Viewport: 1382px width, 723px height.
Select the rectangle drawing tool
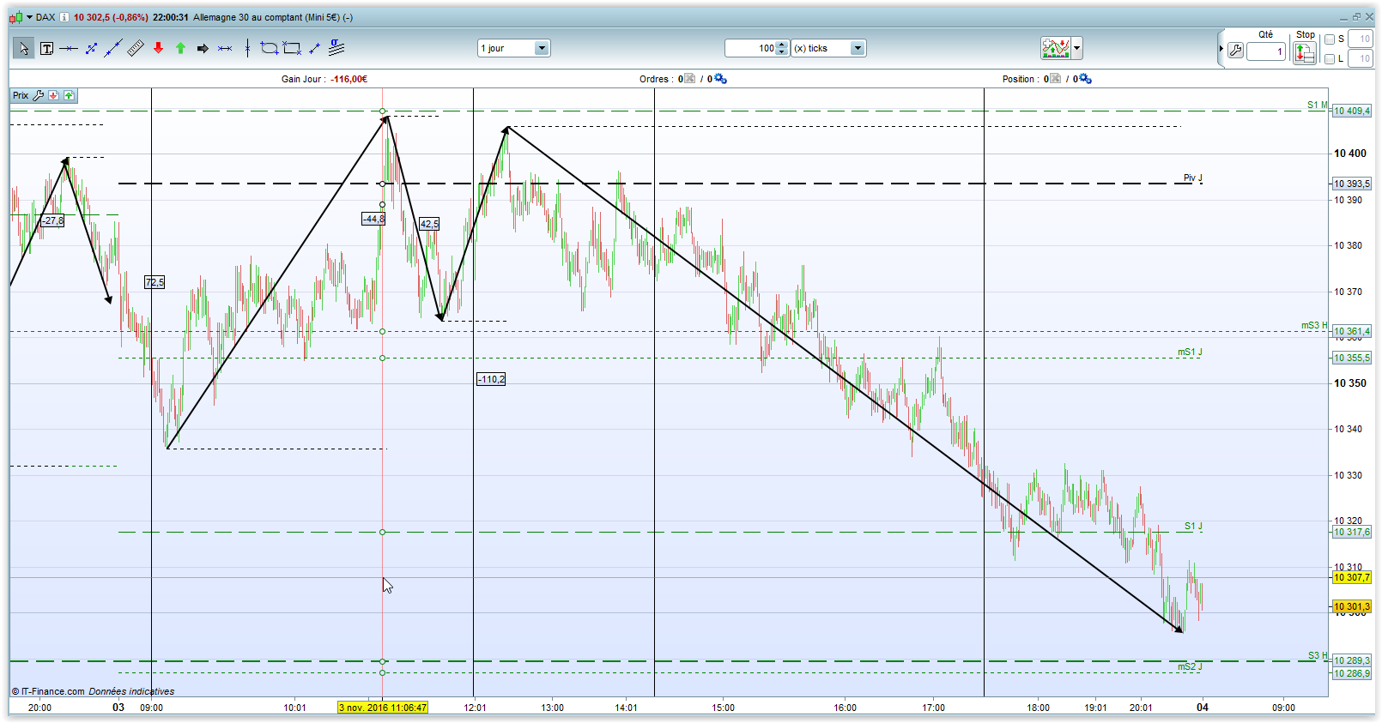click(x=292, y=49)
